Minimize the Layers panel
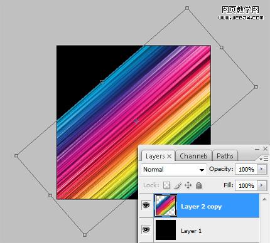Viewport: 270px width, 243px height. point(257,149)
